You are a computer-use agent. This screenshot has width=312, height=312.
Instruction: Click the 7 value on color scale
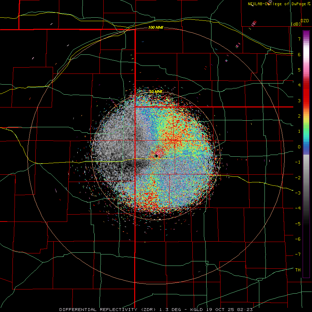coord(299,39)
